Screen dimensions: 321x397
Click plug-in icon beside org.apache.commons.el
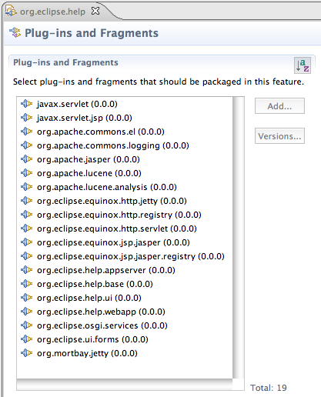[27, 132]
